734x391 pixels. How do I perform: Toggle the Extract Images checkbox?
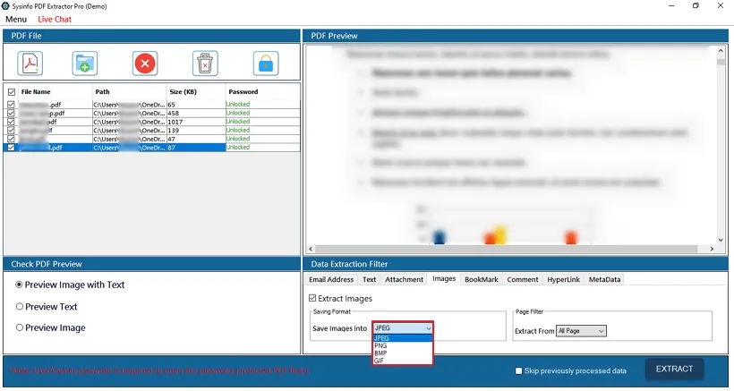point(312,298)
